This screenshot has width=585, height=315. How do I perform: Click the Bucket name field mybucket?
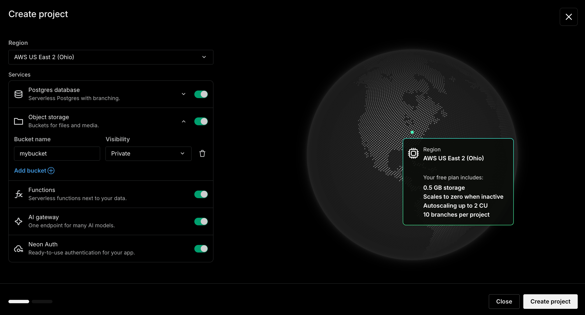pyautogui.click(x=57, y=154)
